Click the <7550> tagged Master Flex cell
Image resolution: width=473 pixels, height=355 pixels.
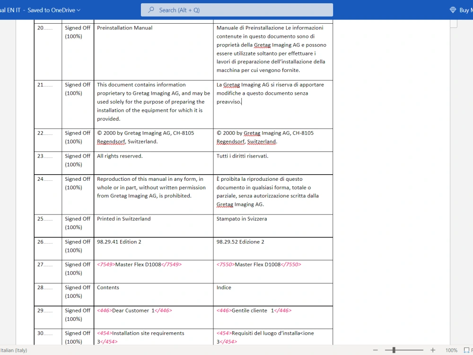point(273,272)
